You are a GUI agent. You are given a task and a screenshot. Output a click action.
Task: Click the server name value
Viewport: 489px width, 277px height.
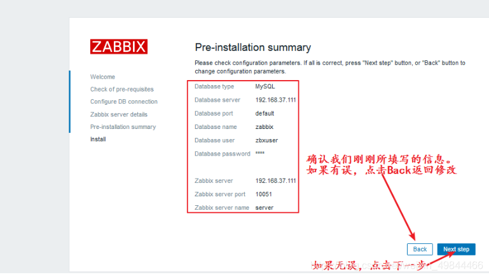pyautogui.click(x=264, y=208)
